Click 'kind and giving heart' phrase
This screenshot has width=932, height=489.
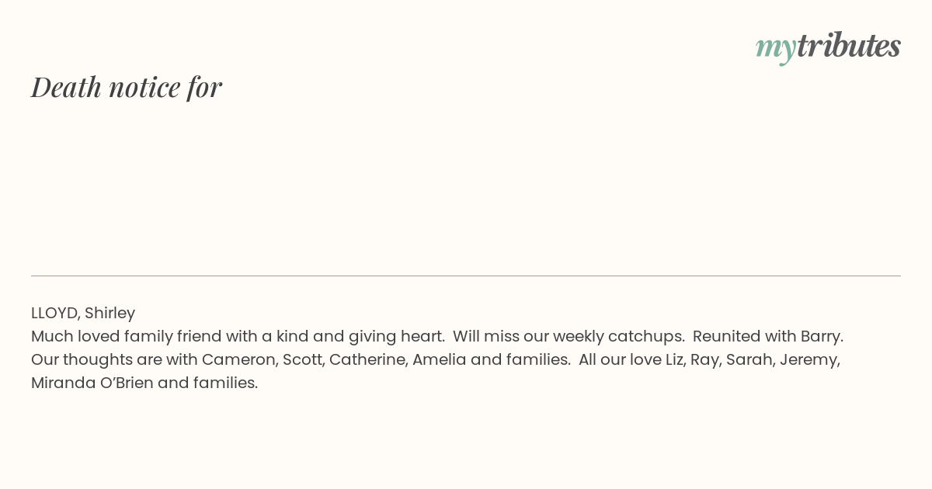(x=358, y=337)
